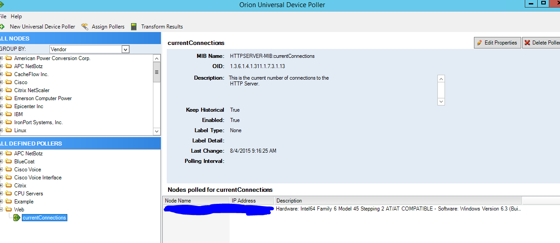This screenshot has height=243, width=560.
Task: Click the Emerson Computer Power folder icon
Action: click(x=8, y=98)
